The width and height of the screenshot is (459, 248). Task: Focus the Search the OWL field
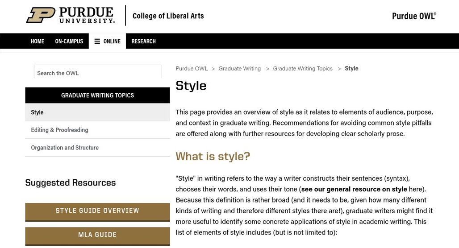(97, 72)
